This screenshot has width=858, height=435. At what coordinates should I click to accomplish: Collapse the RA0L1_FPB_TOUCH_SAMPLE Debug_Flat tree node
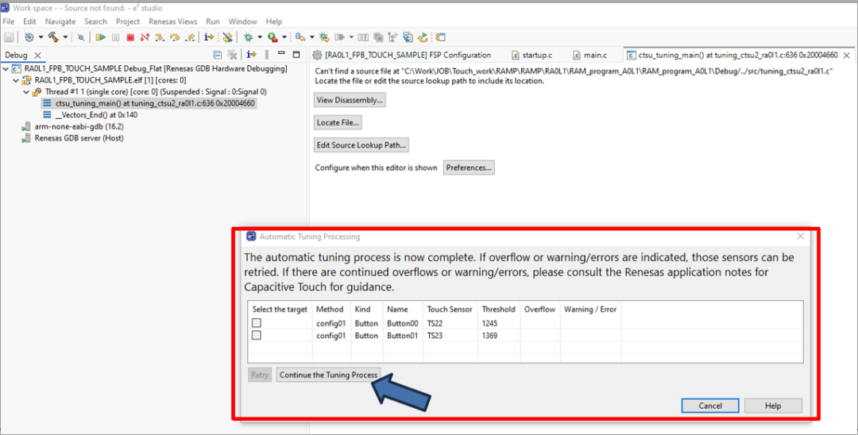(x=6, y=69)
